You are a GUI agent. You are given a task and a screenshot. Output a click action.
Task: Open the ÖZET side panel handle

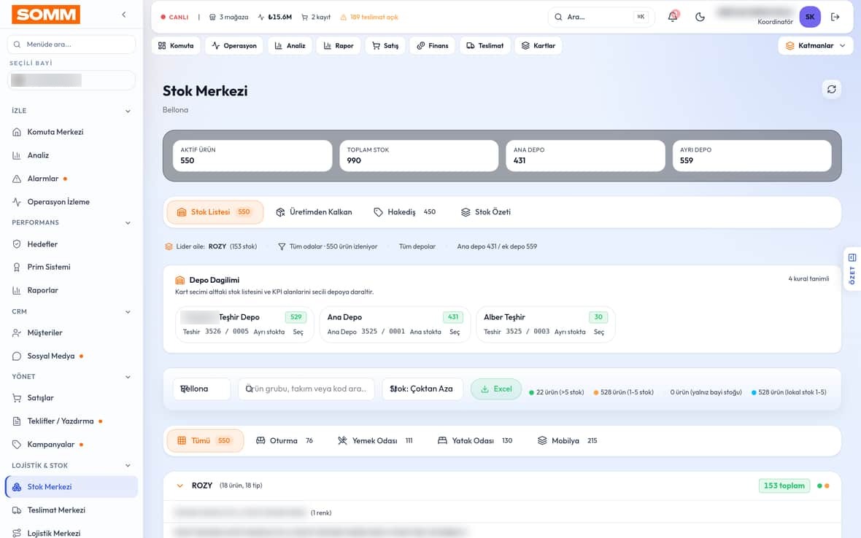point(852,269)
